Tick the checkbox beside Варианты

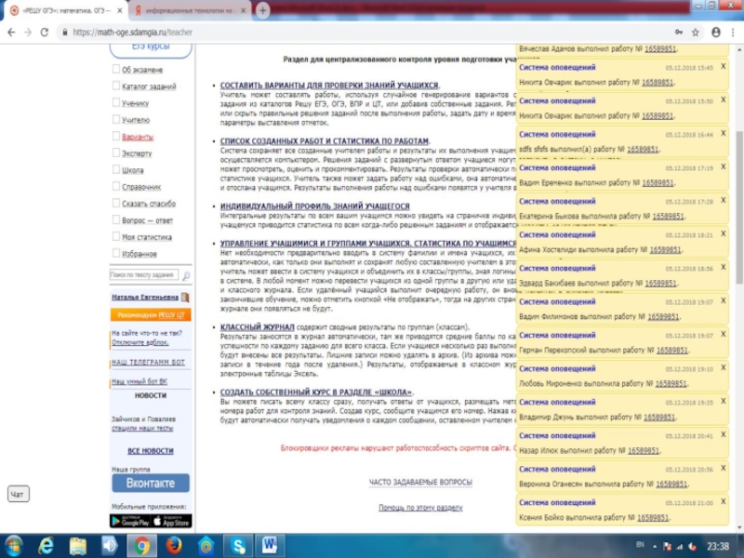(x=115, y=136)
